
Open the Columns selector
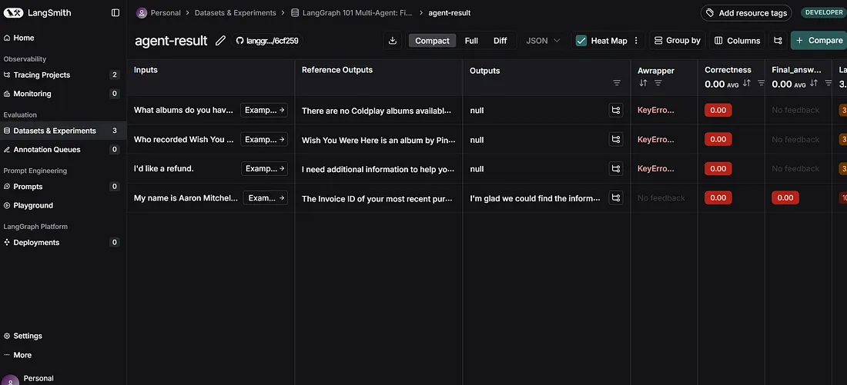tap(737, 41)
